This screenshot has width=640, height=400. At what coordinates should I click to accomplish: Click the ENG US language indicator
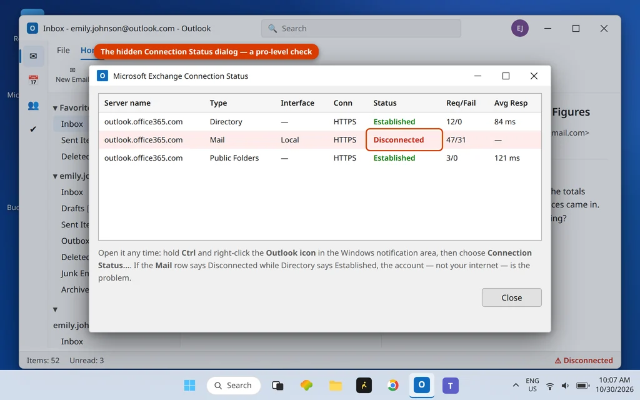click(532, 385)
